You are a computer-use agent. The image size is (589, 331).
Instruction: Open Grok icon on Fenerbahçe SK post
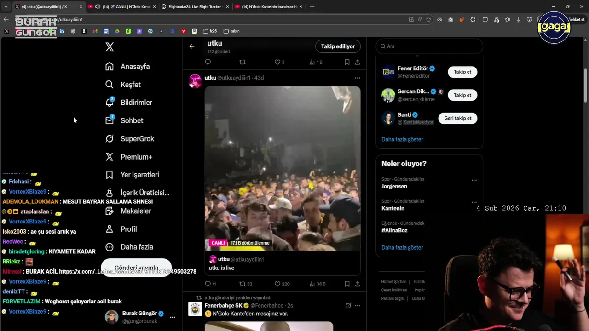(348, 306)
